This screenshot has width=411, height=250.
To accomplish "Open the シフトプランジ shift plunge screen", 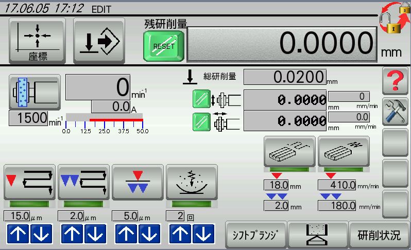I will pyautogui.click(x=256, y=235).
